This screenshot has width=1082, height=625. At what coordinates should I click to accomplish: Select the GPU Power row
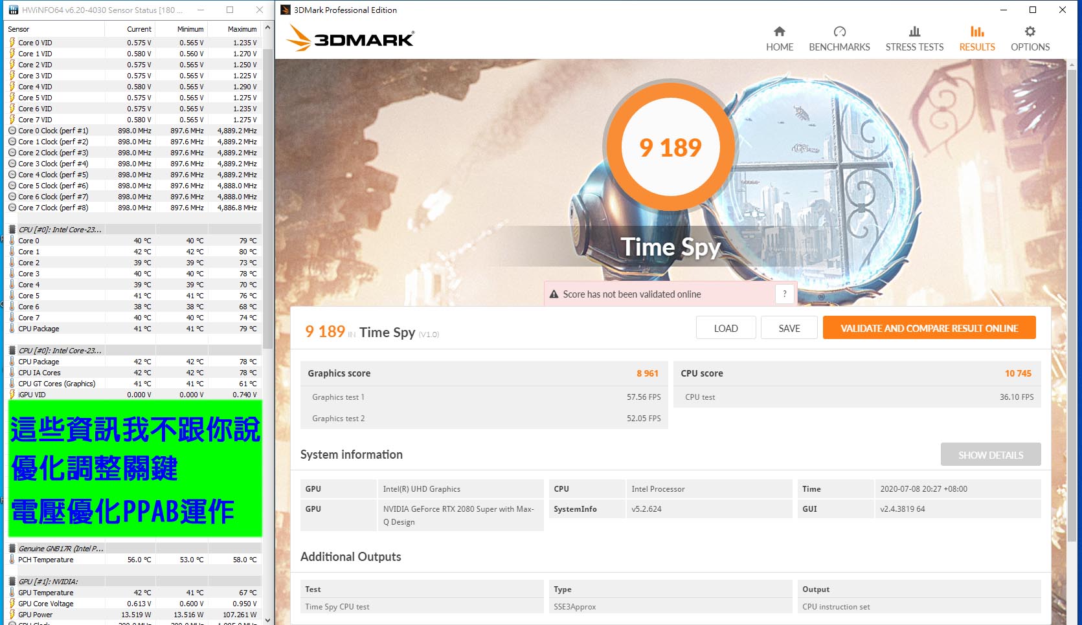tap(133, 615)
